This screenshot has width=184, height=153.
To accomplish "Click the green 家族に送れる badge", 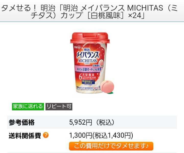I will [x=28, y=107].
